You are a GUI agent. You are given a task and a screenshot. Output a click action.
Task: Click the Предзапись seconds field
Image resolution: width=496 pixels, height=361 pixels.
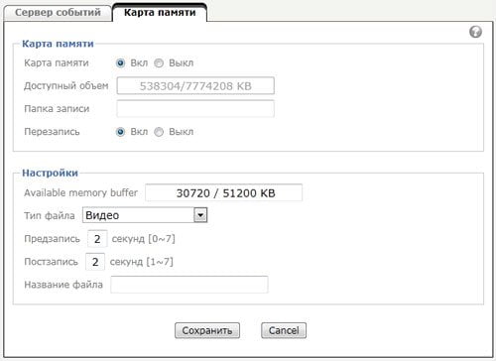click(97, 239)
